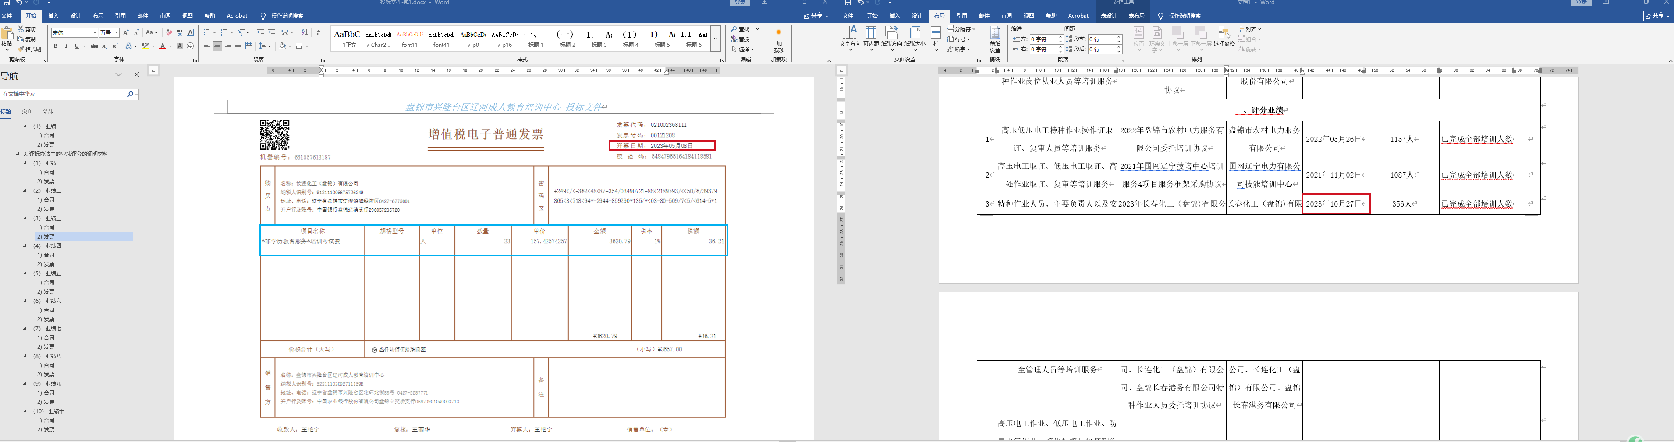This screenshot has width=1674, height=442.
Task: Click 共享 in the 投标文件 window
Action: 816,16
